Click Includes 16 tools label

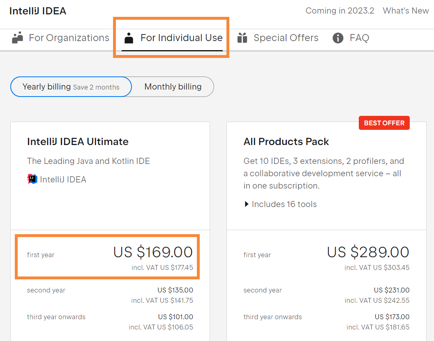(x=284, y=204)
